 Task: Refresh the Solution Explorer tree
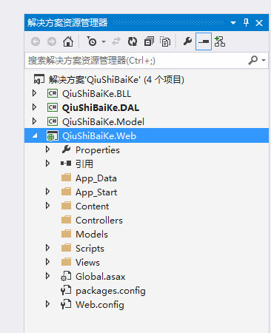coord(133,41)
